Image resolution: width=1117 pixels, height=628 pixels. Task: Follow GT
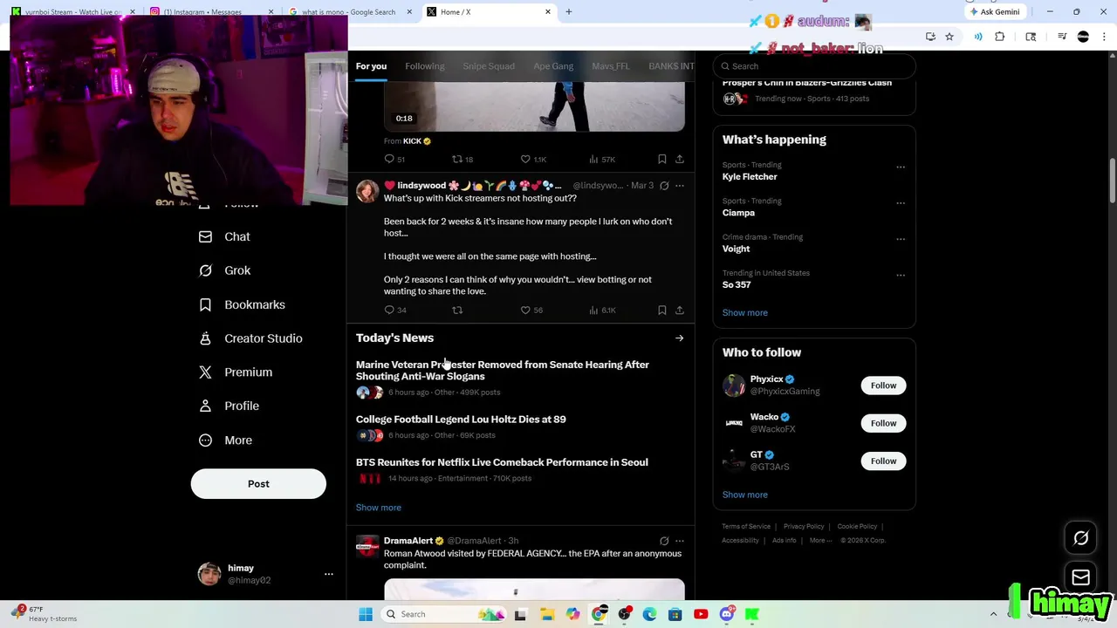(x=883, y=461)
